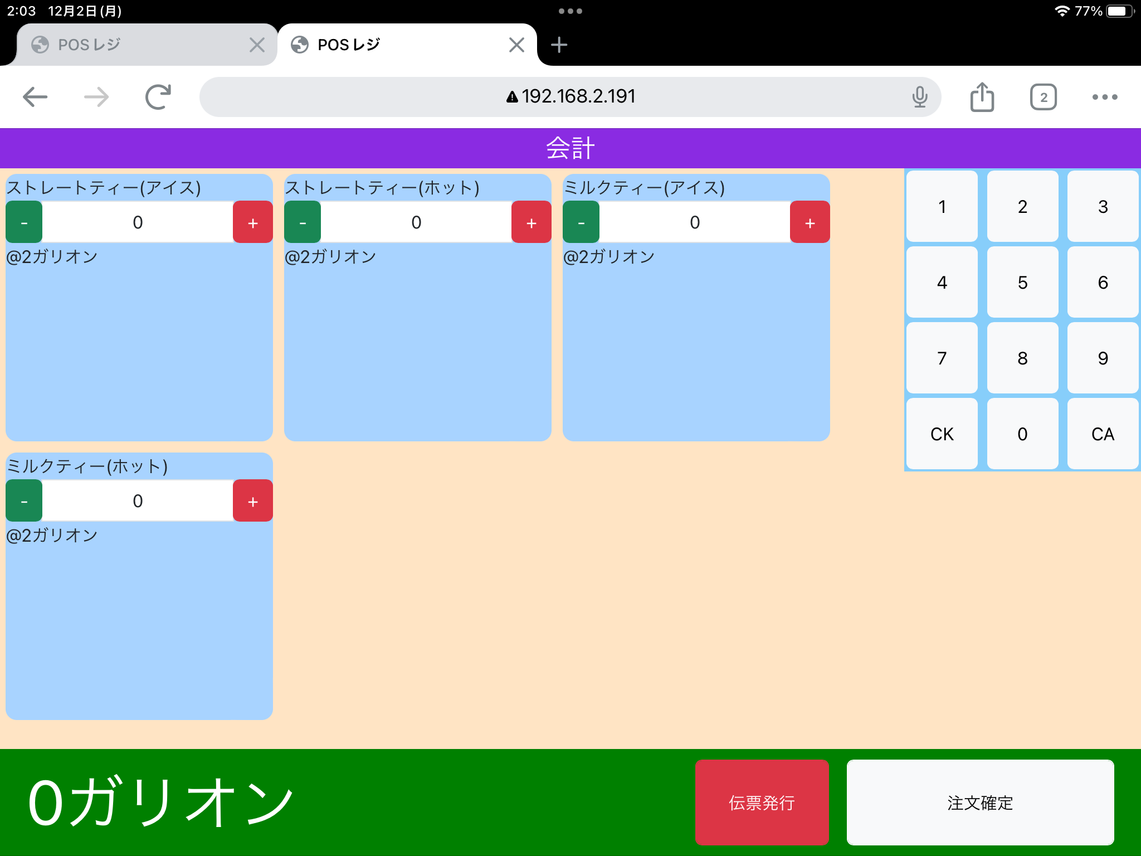Decrement ミルクティー(ホット) with the minus stepper

[x=24, y=500]
